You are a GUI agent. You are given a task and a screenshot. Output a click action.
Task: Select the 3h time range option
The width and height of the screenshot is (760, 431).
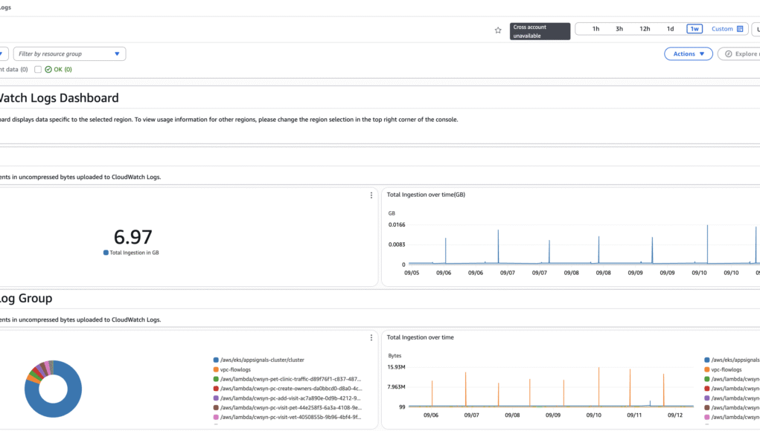(619, 29)
